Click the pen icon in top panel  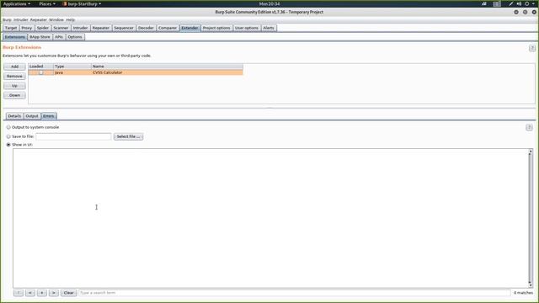point(511,3)
